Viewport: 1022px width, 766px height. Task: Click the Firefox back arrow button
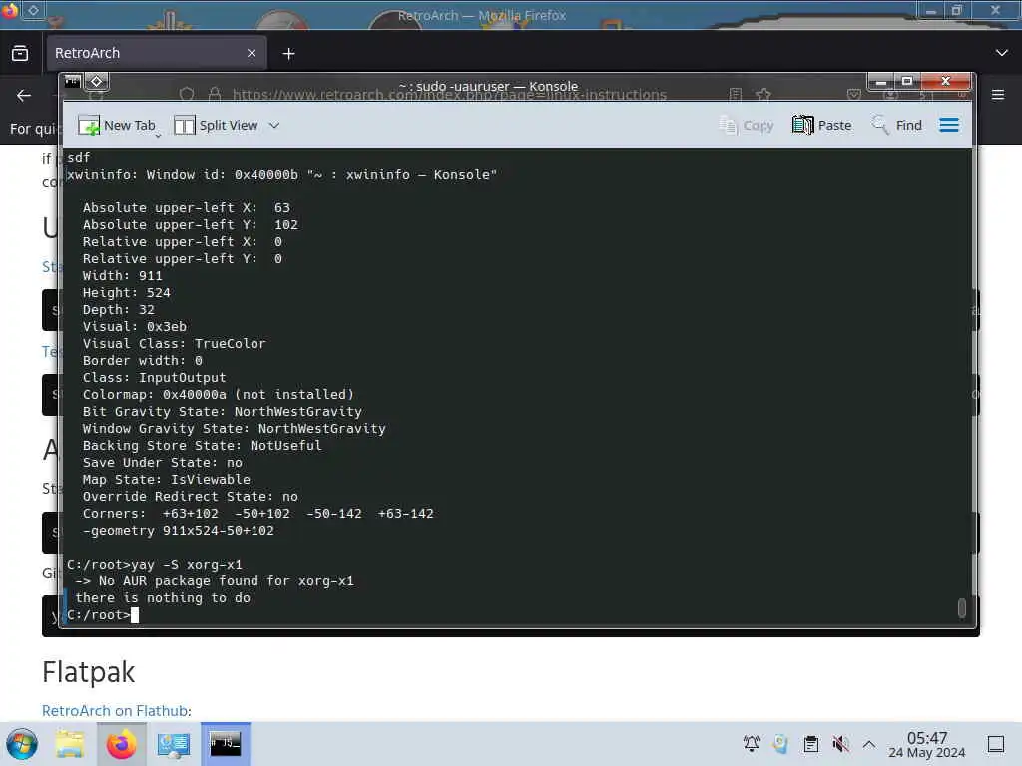point(24,95)
